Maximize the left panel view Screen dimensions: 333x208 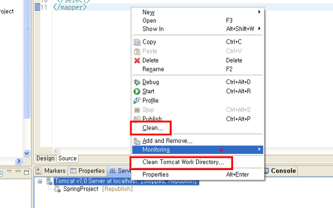coord(26,172)
